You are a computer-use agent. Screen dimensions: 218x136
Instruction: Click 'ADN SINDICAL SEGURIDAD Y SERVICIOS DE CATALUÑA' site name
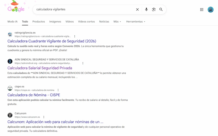pyautogui.click(x=47, y=60)
